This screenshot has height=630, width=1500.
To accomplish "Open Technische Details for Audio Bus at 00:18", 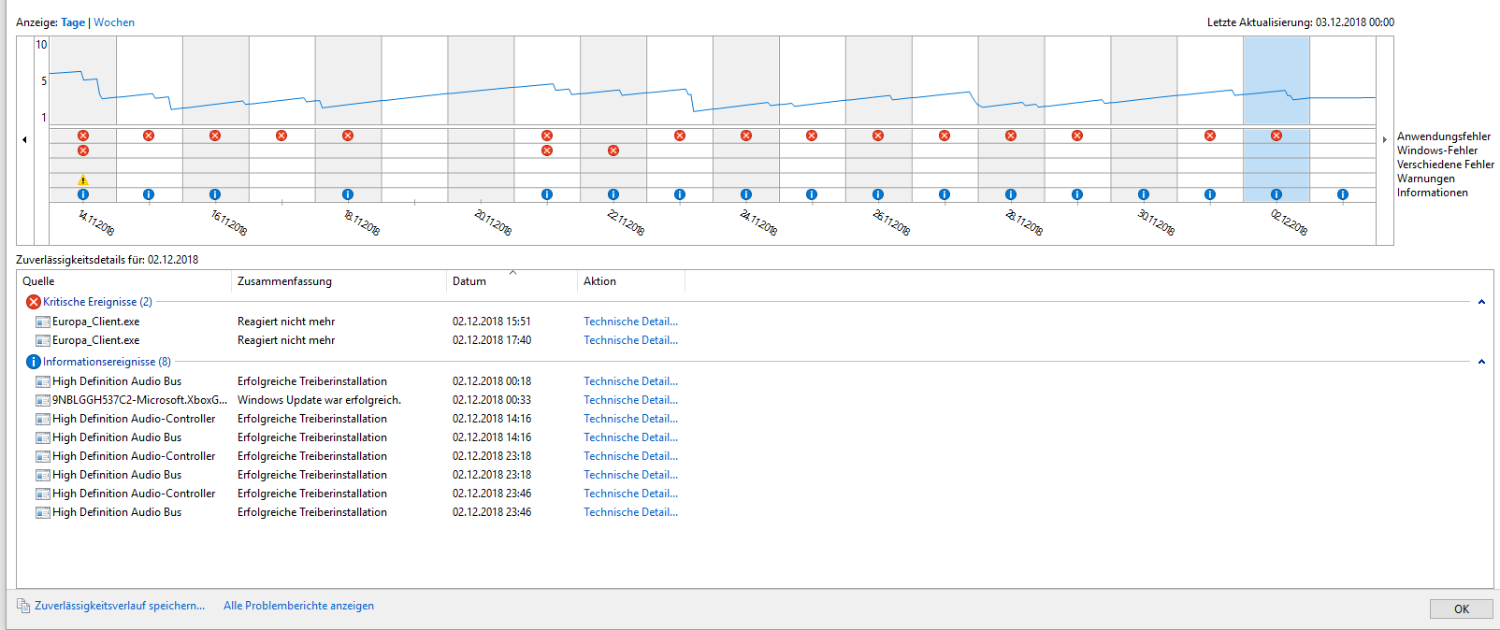I will [631, 381].
